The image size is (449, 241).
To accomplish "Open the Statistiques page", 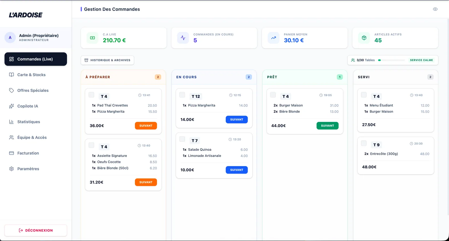I will 36,122.
